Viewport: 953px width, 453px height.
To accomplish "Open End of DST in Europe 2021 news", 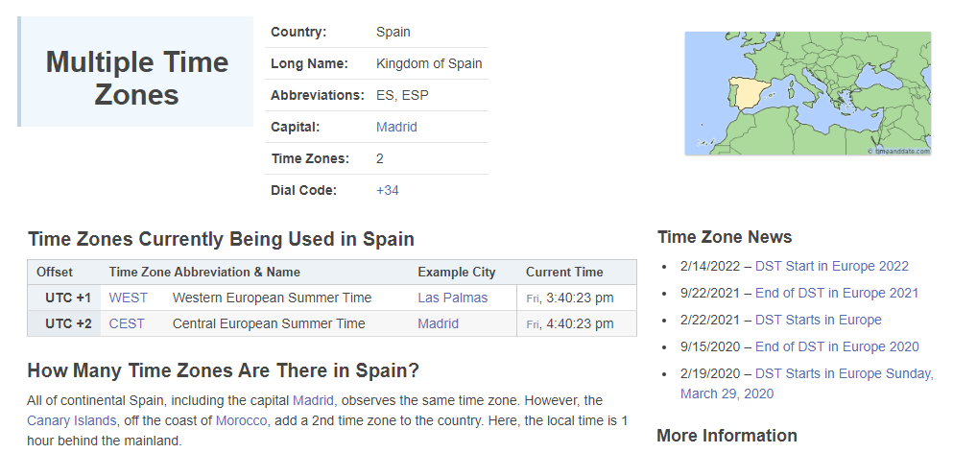I will [837, 293].
